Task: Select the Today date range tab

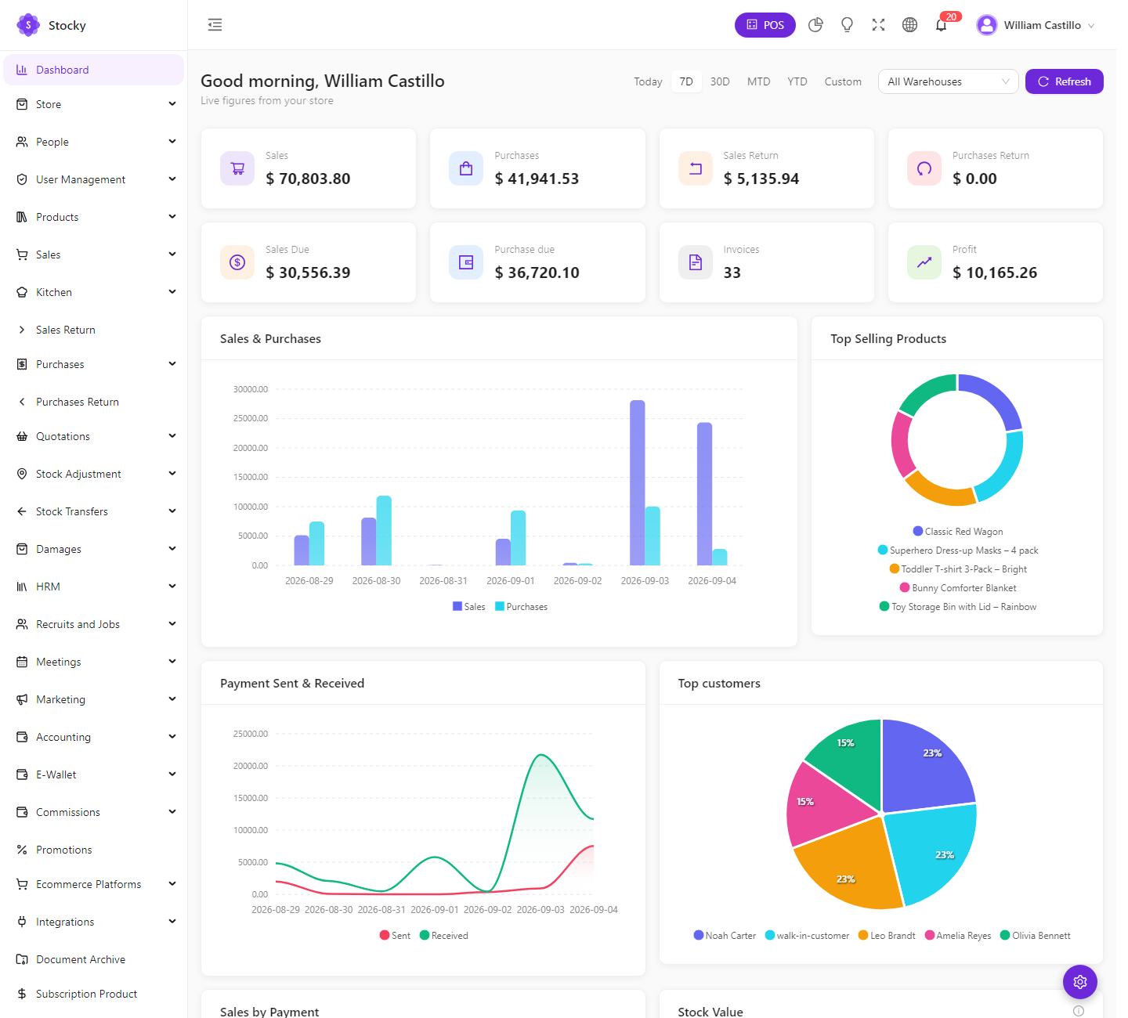Action: pyautogui.click(x=648, y=81)
